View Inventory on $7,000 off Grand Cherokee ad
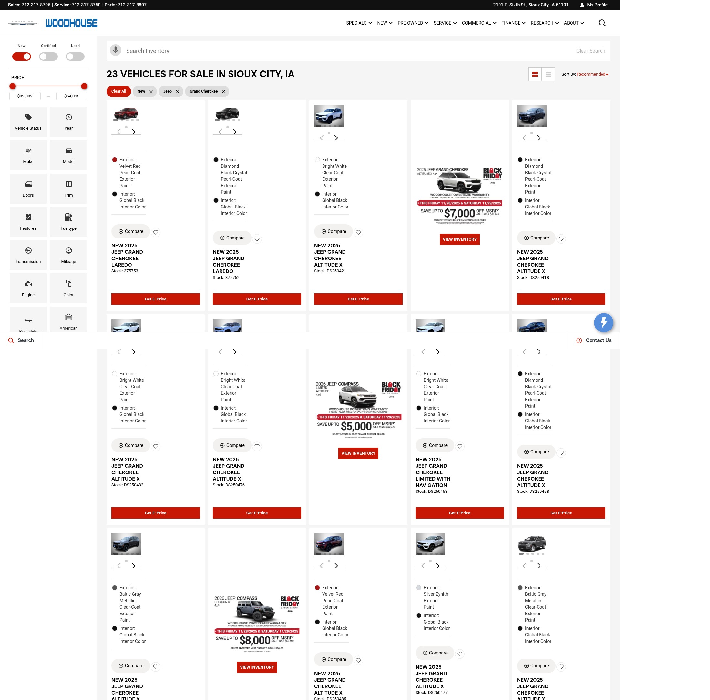This screenshot has width=710, height=700. (459, 239)
